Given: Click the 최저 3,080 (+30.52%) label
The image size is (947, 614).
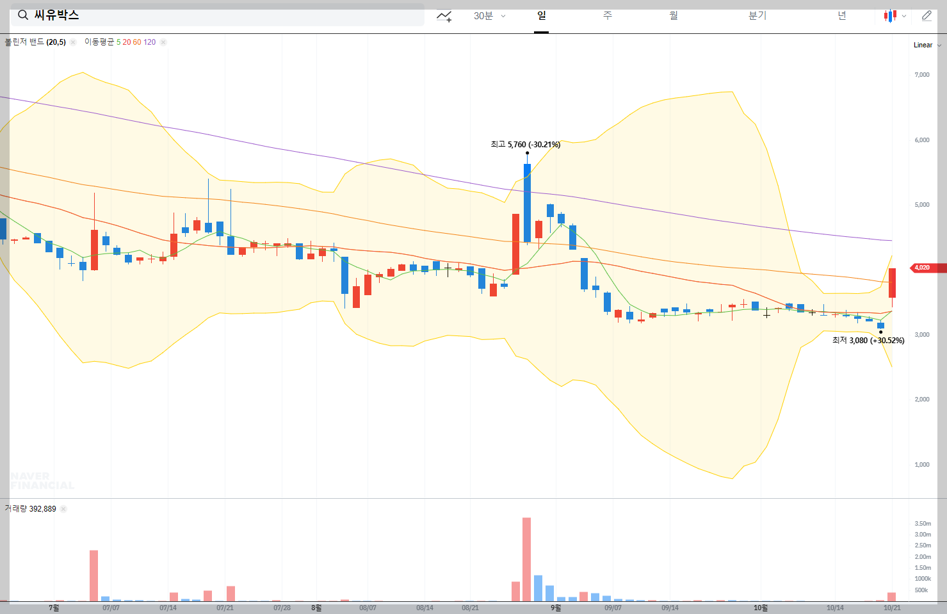Looking at the screenshot, I should point(868,341).
